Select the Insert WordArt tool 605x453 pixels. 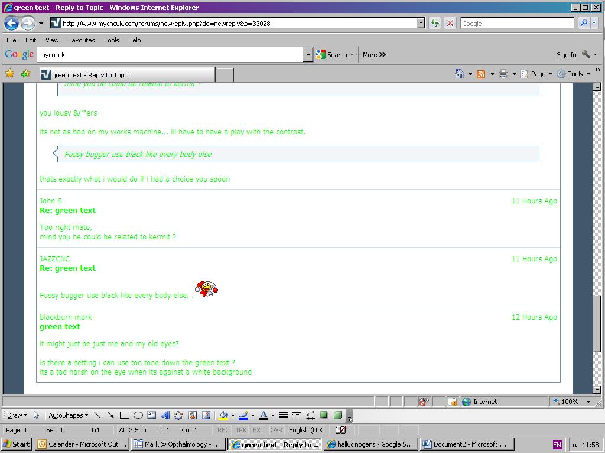pos(165,415)
